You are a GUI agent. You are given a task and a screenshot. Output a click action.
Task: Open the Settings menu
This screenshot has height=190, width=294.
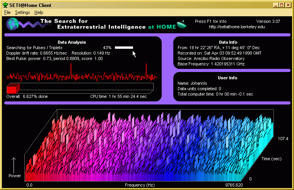click(x=22, y=12)
